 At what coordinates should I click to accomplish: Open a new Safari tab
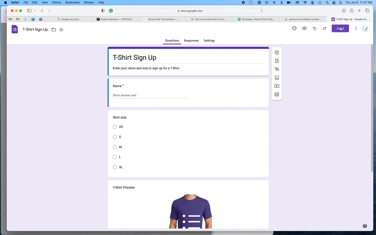coord(359,11)
